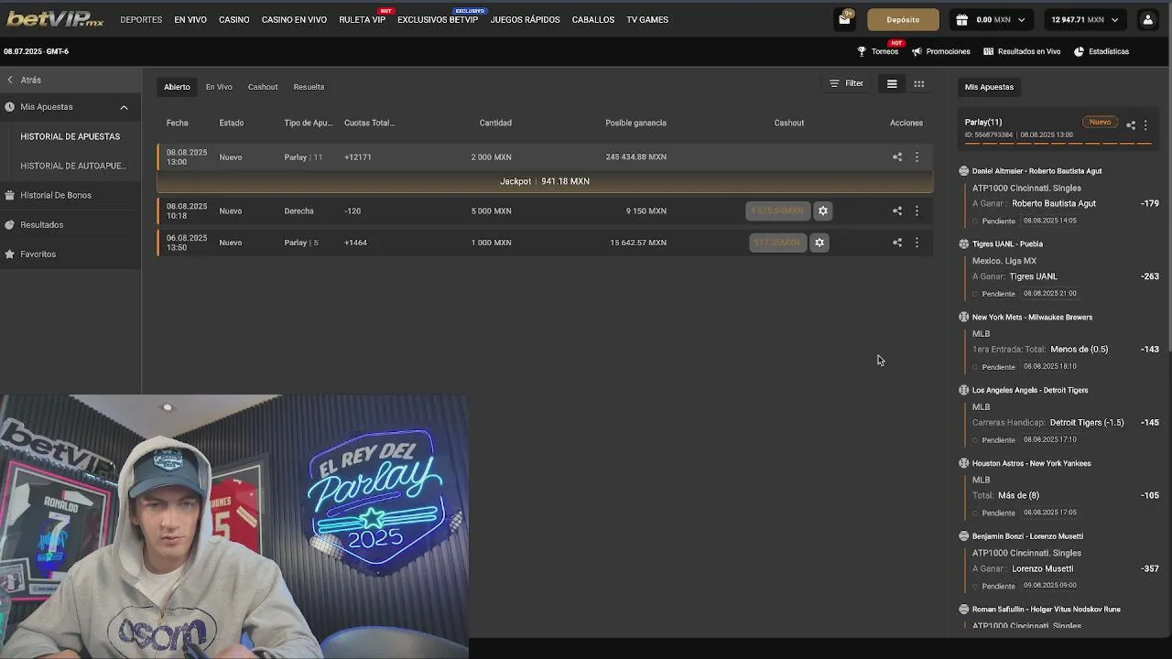Screen dimensions: 1172x659
Task: Click baseball icon beside Los Angeles Angels match
Action: coord(963,391)
